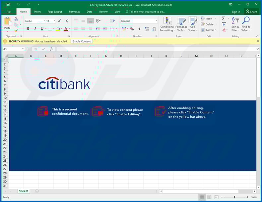Open Cell Styles gallery
This screenshot has height=202, width=262.
[x=192, y=24]
